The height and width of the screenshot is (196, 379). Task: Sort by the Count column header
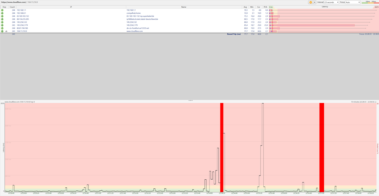12,7
